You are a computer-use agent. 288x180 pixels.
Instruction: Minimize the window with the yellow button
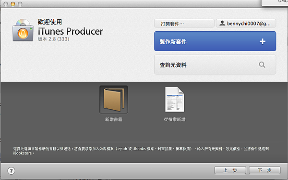coord(13,4)
